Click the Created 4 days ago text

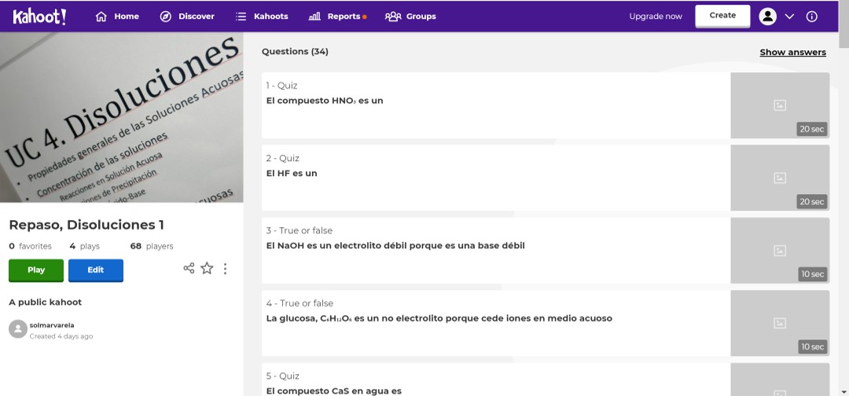pos(61,336)
